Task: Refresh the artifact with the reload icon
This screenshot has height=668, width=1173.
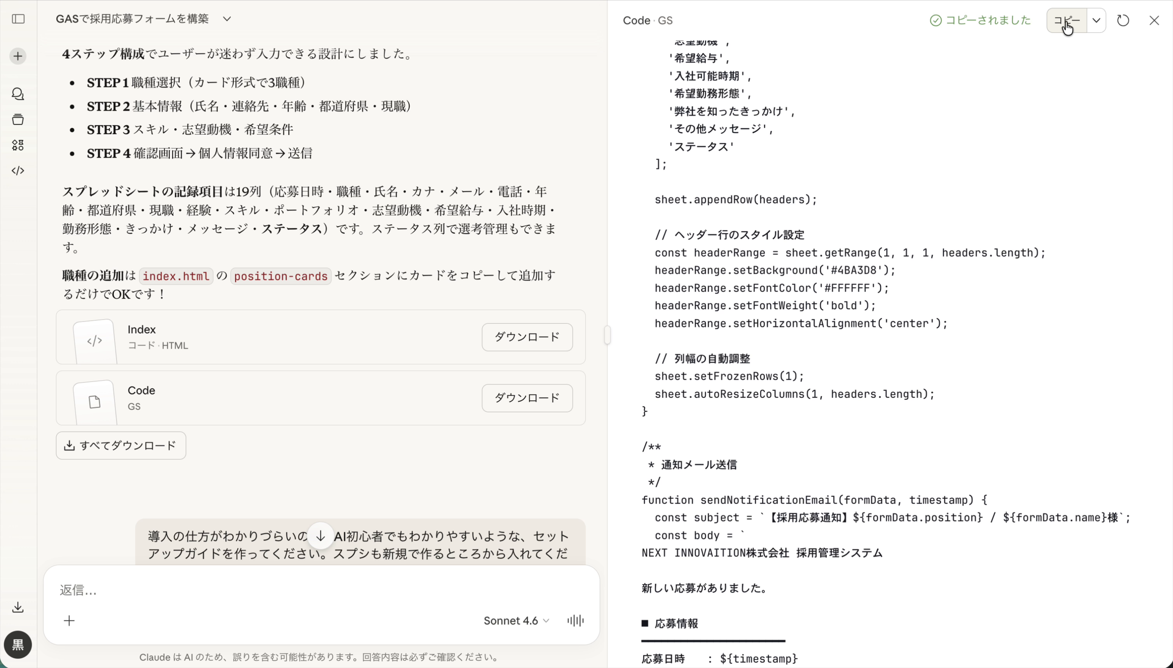Action: pyautogui.click(x=1123, y=20)
